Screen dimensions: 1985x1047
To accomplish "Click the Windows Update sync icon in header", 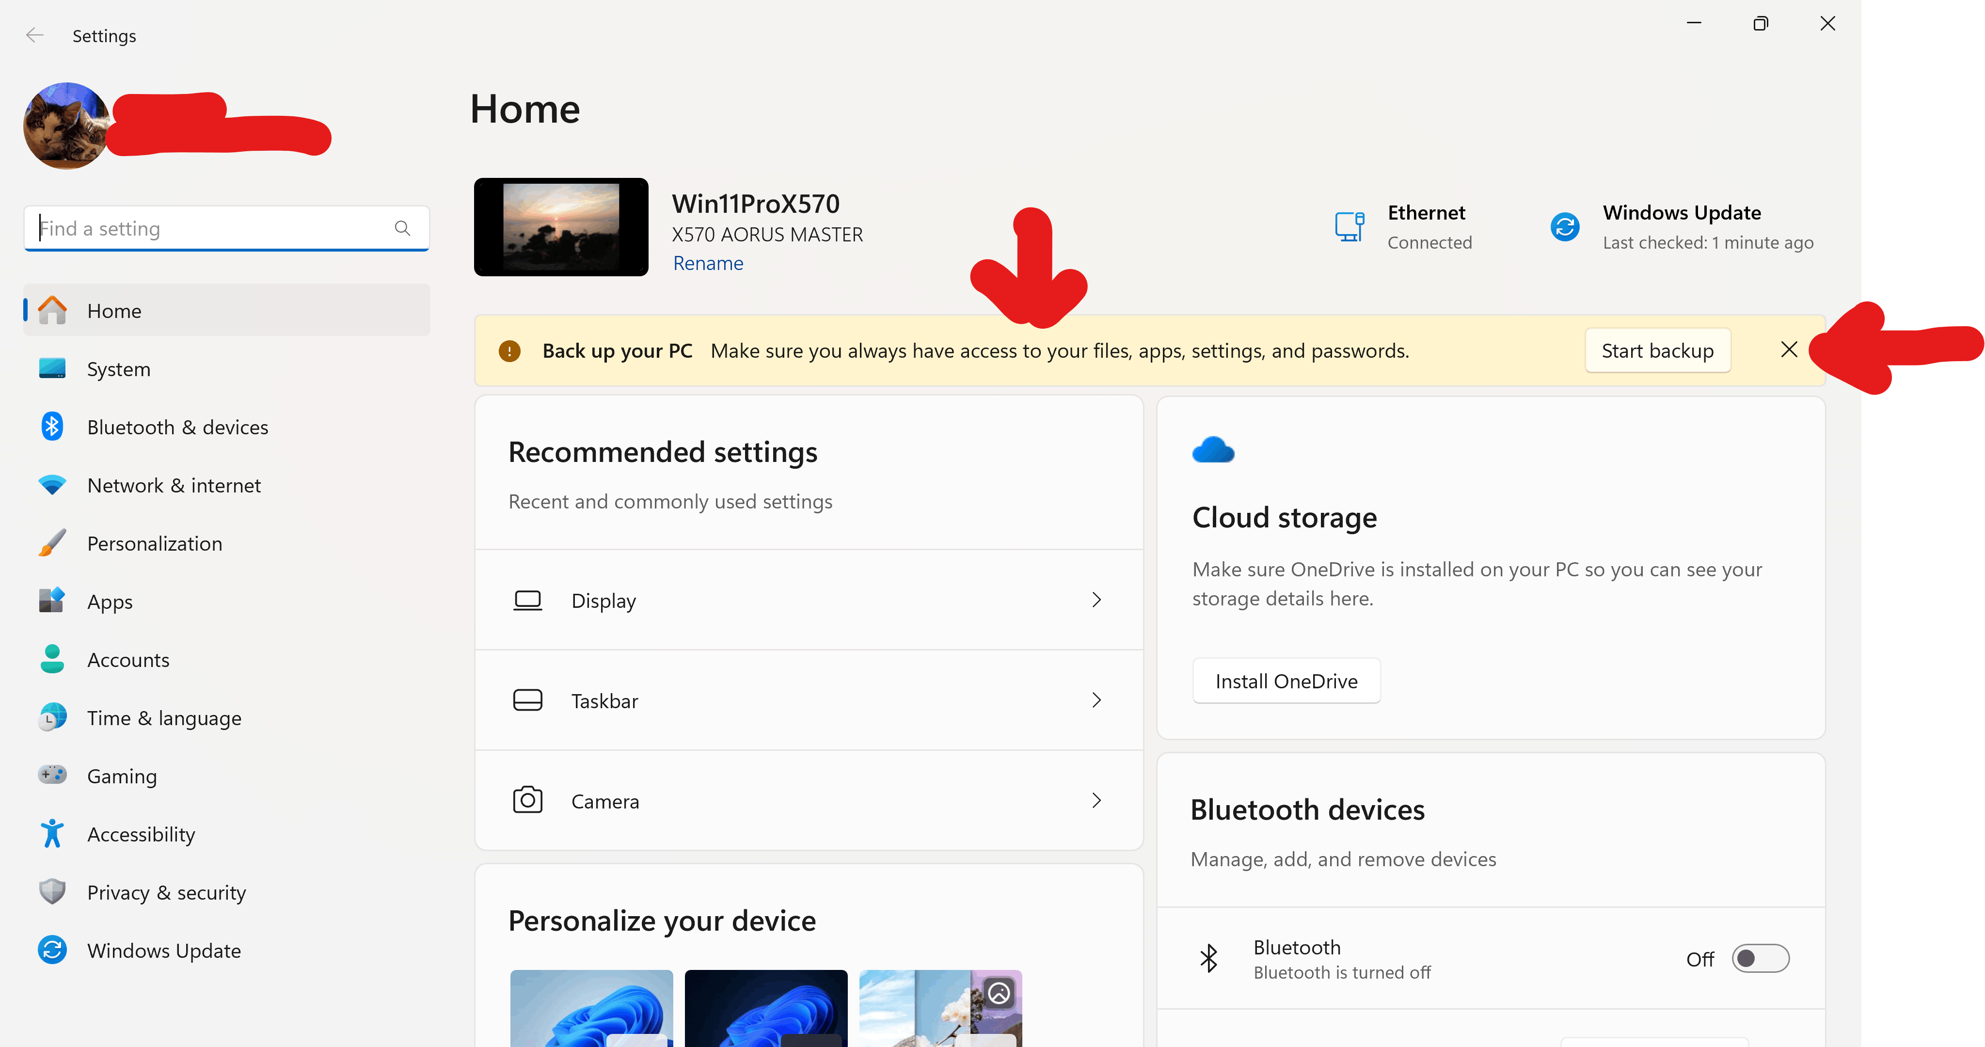I will [1565, 226].
